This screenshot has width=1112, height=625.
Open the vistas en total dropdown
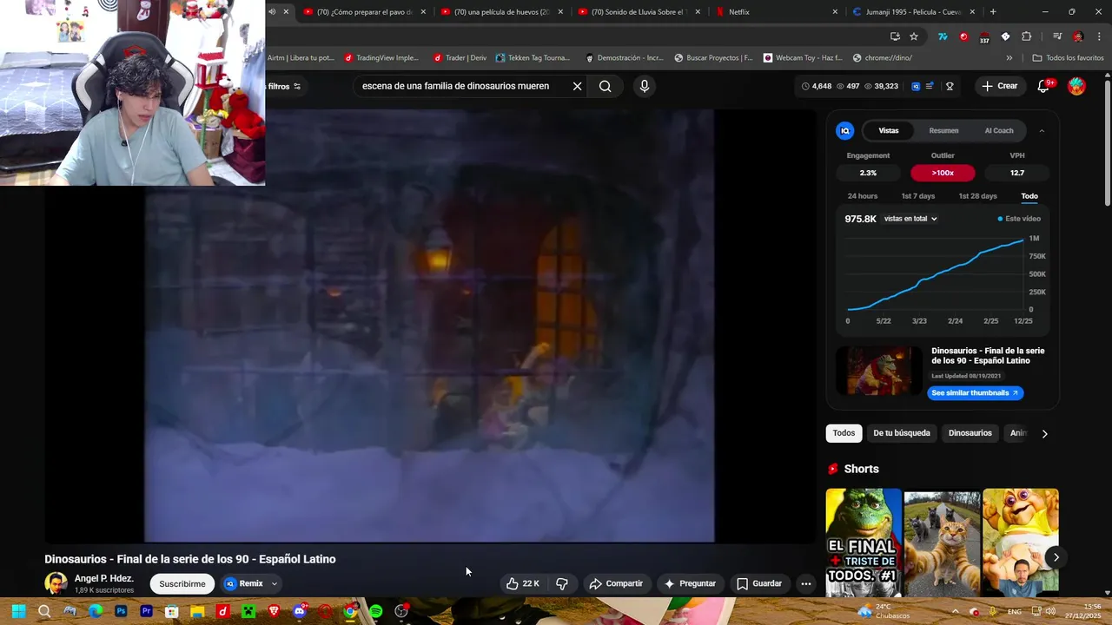[x=910, y=219]
